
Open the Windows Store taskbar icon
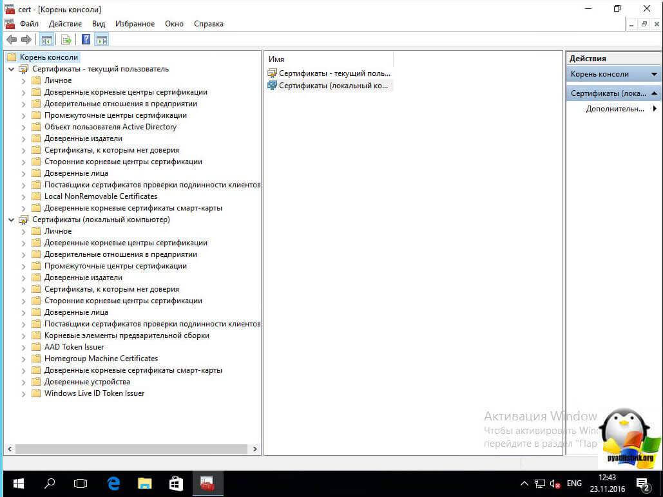175,483
